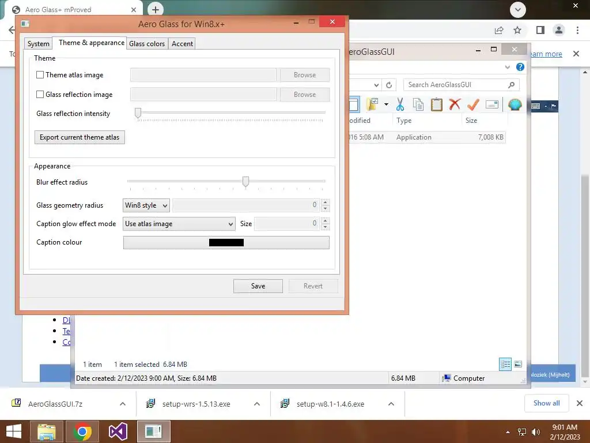Open Windows Start button
The height and width of the screenshot is (443, 590).
point(14,431)
